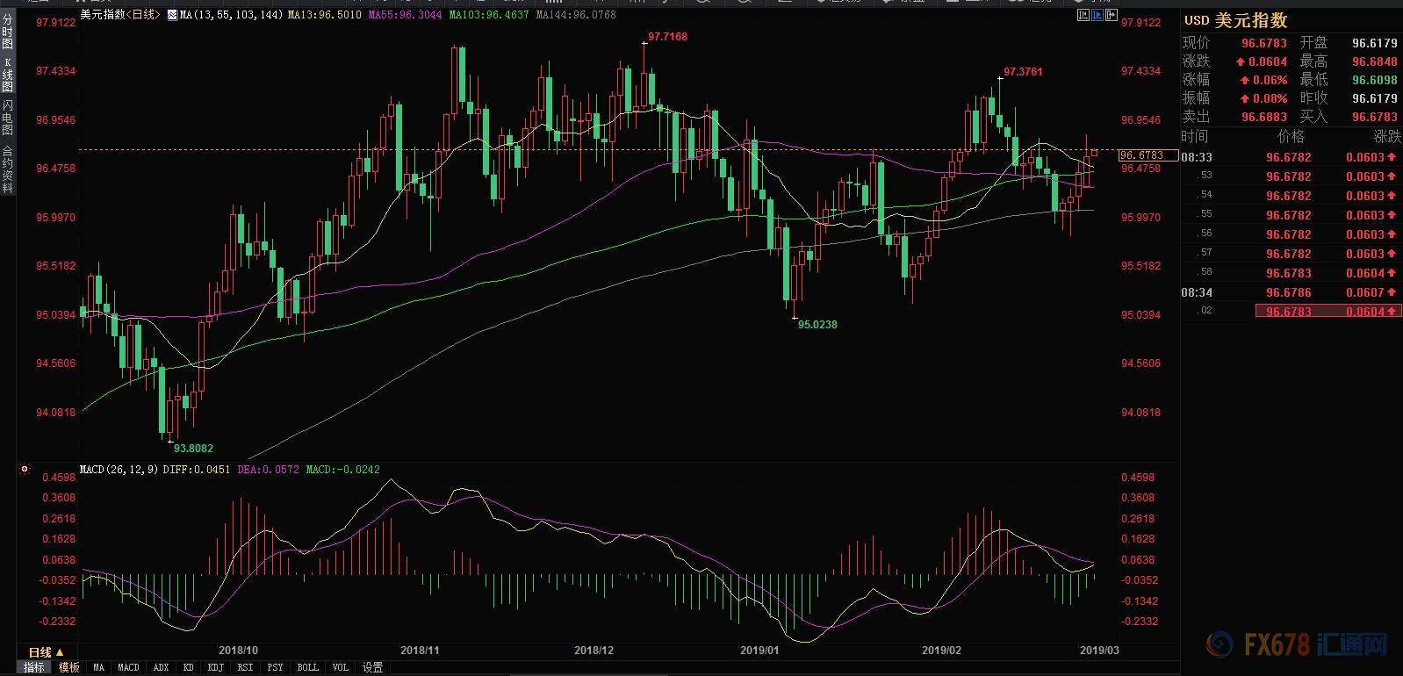This screenshot has width=1403, height=676.
Task: Open 设置 indicator settings
Action: coord(372,667)
